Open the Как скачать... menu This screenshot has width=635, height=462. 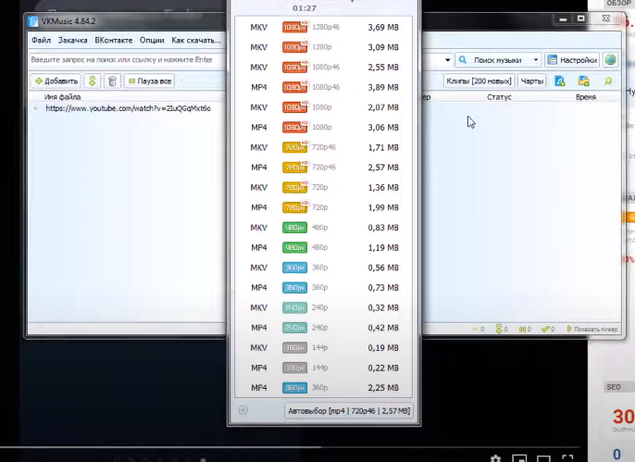(x=196, y=40)
